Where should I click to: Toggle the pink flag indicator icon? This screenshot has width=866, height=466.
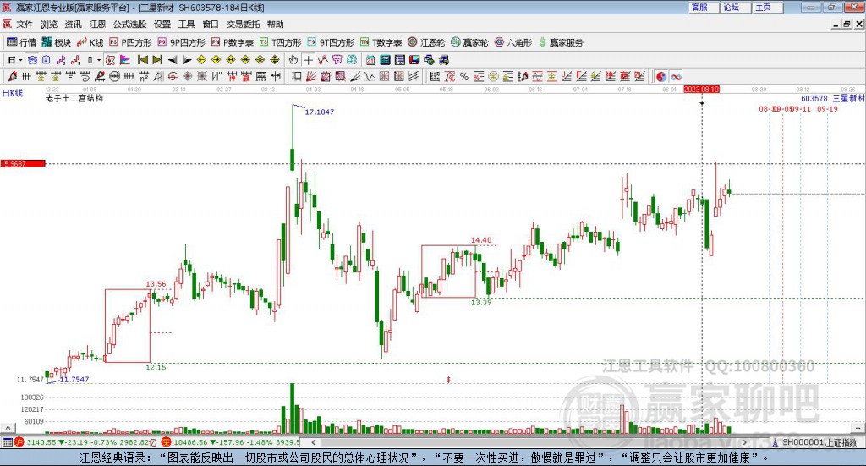pos(125,60)
